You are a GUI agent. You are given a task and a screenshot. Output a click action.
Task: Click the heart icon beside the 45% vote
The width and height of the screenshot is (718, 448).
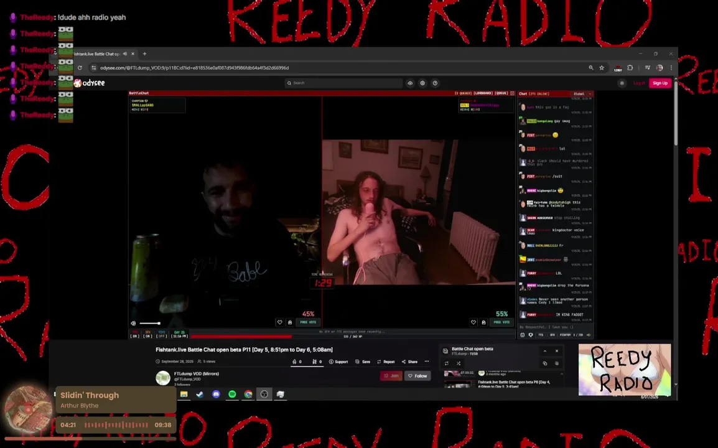280,322
